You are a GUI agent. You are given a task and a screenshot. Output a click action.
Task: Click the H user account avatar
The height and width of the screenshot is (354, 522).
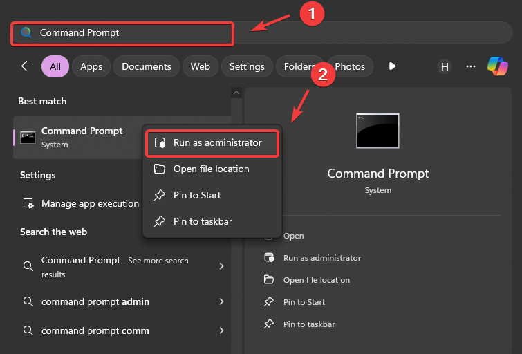click(445, 66)
